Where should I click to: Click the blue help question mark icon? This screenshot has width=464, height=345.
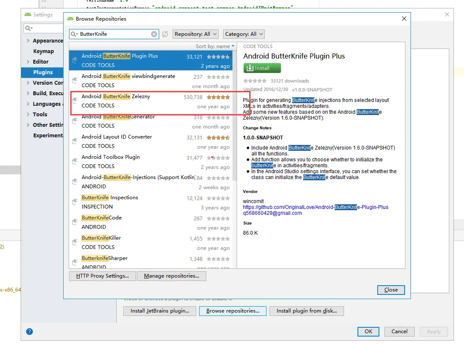point(29,332)
